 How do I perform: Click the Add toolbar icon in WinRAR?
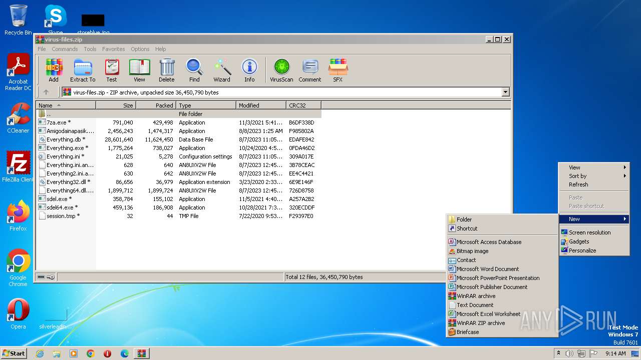tap(54, 70)
